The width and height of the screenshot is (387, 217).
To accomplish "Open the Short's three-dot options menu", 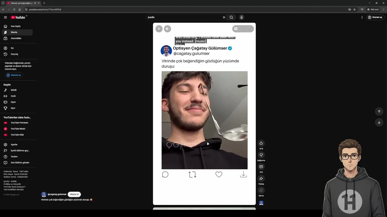I will pos(243,29).
